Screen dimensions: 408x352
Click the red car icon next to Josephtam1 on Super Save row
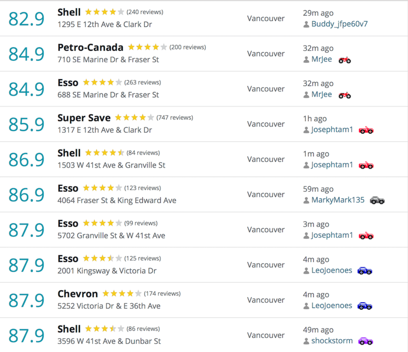366,130
